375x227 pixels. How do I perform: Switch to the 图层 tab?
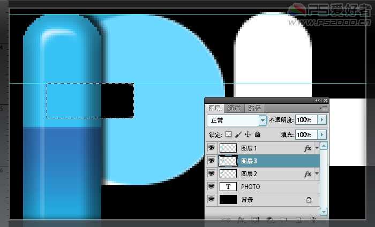tap(214, 109)
